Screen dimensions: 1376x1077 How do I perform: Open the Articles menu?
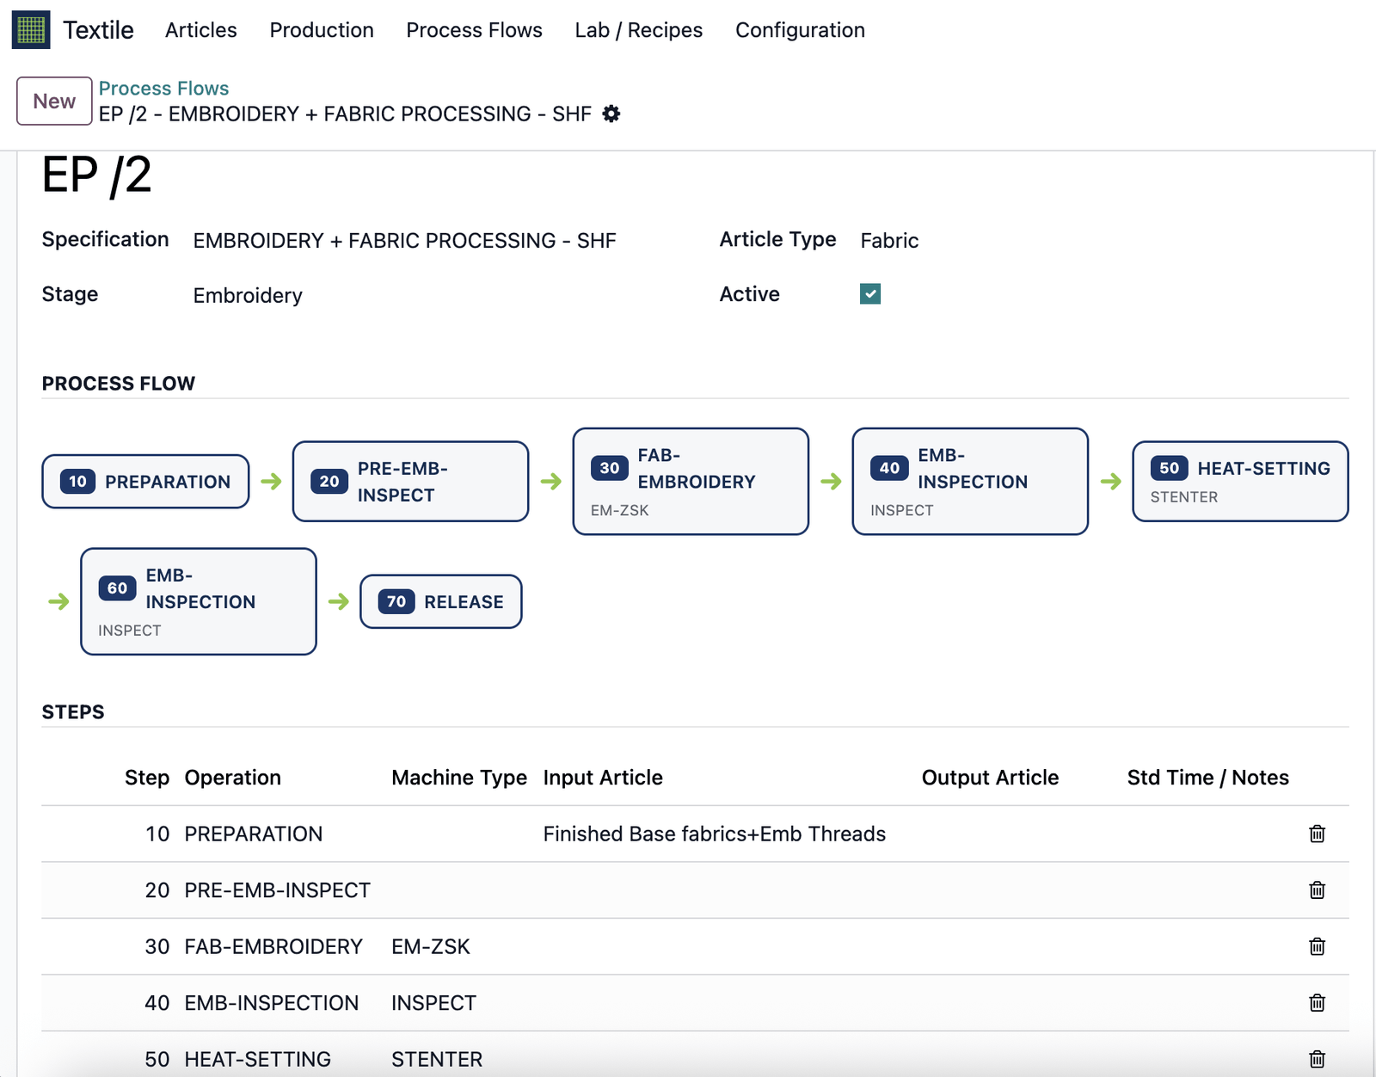(201, 30)
